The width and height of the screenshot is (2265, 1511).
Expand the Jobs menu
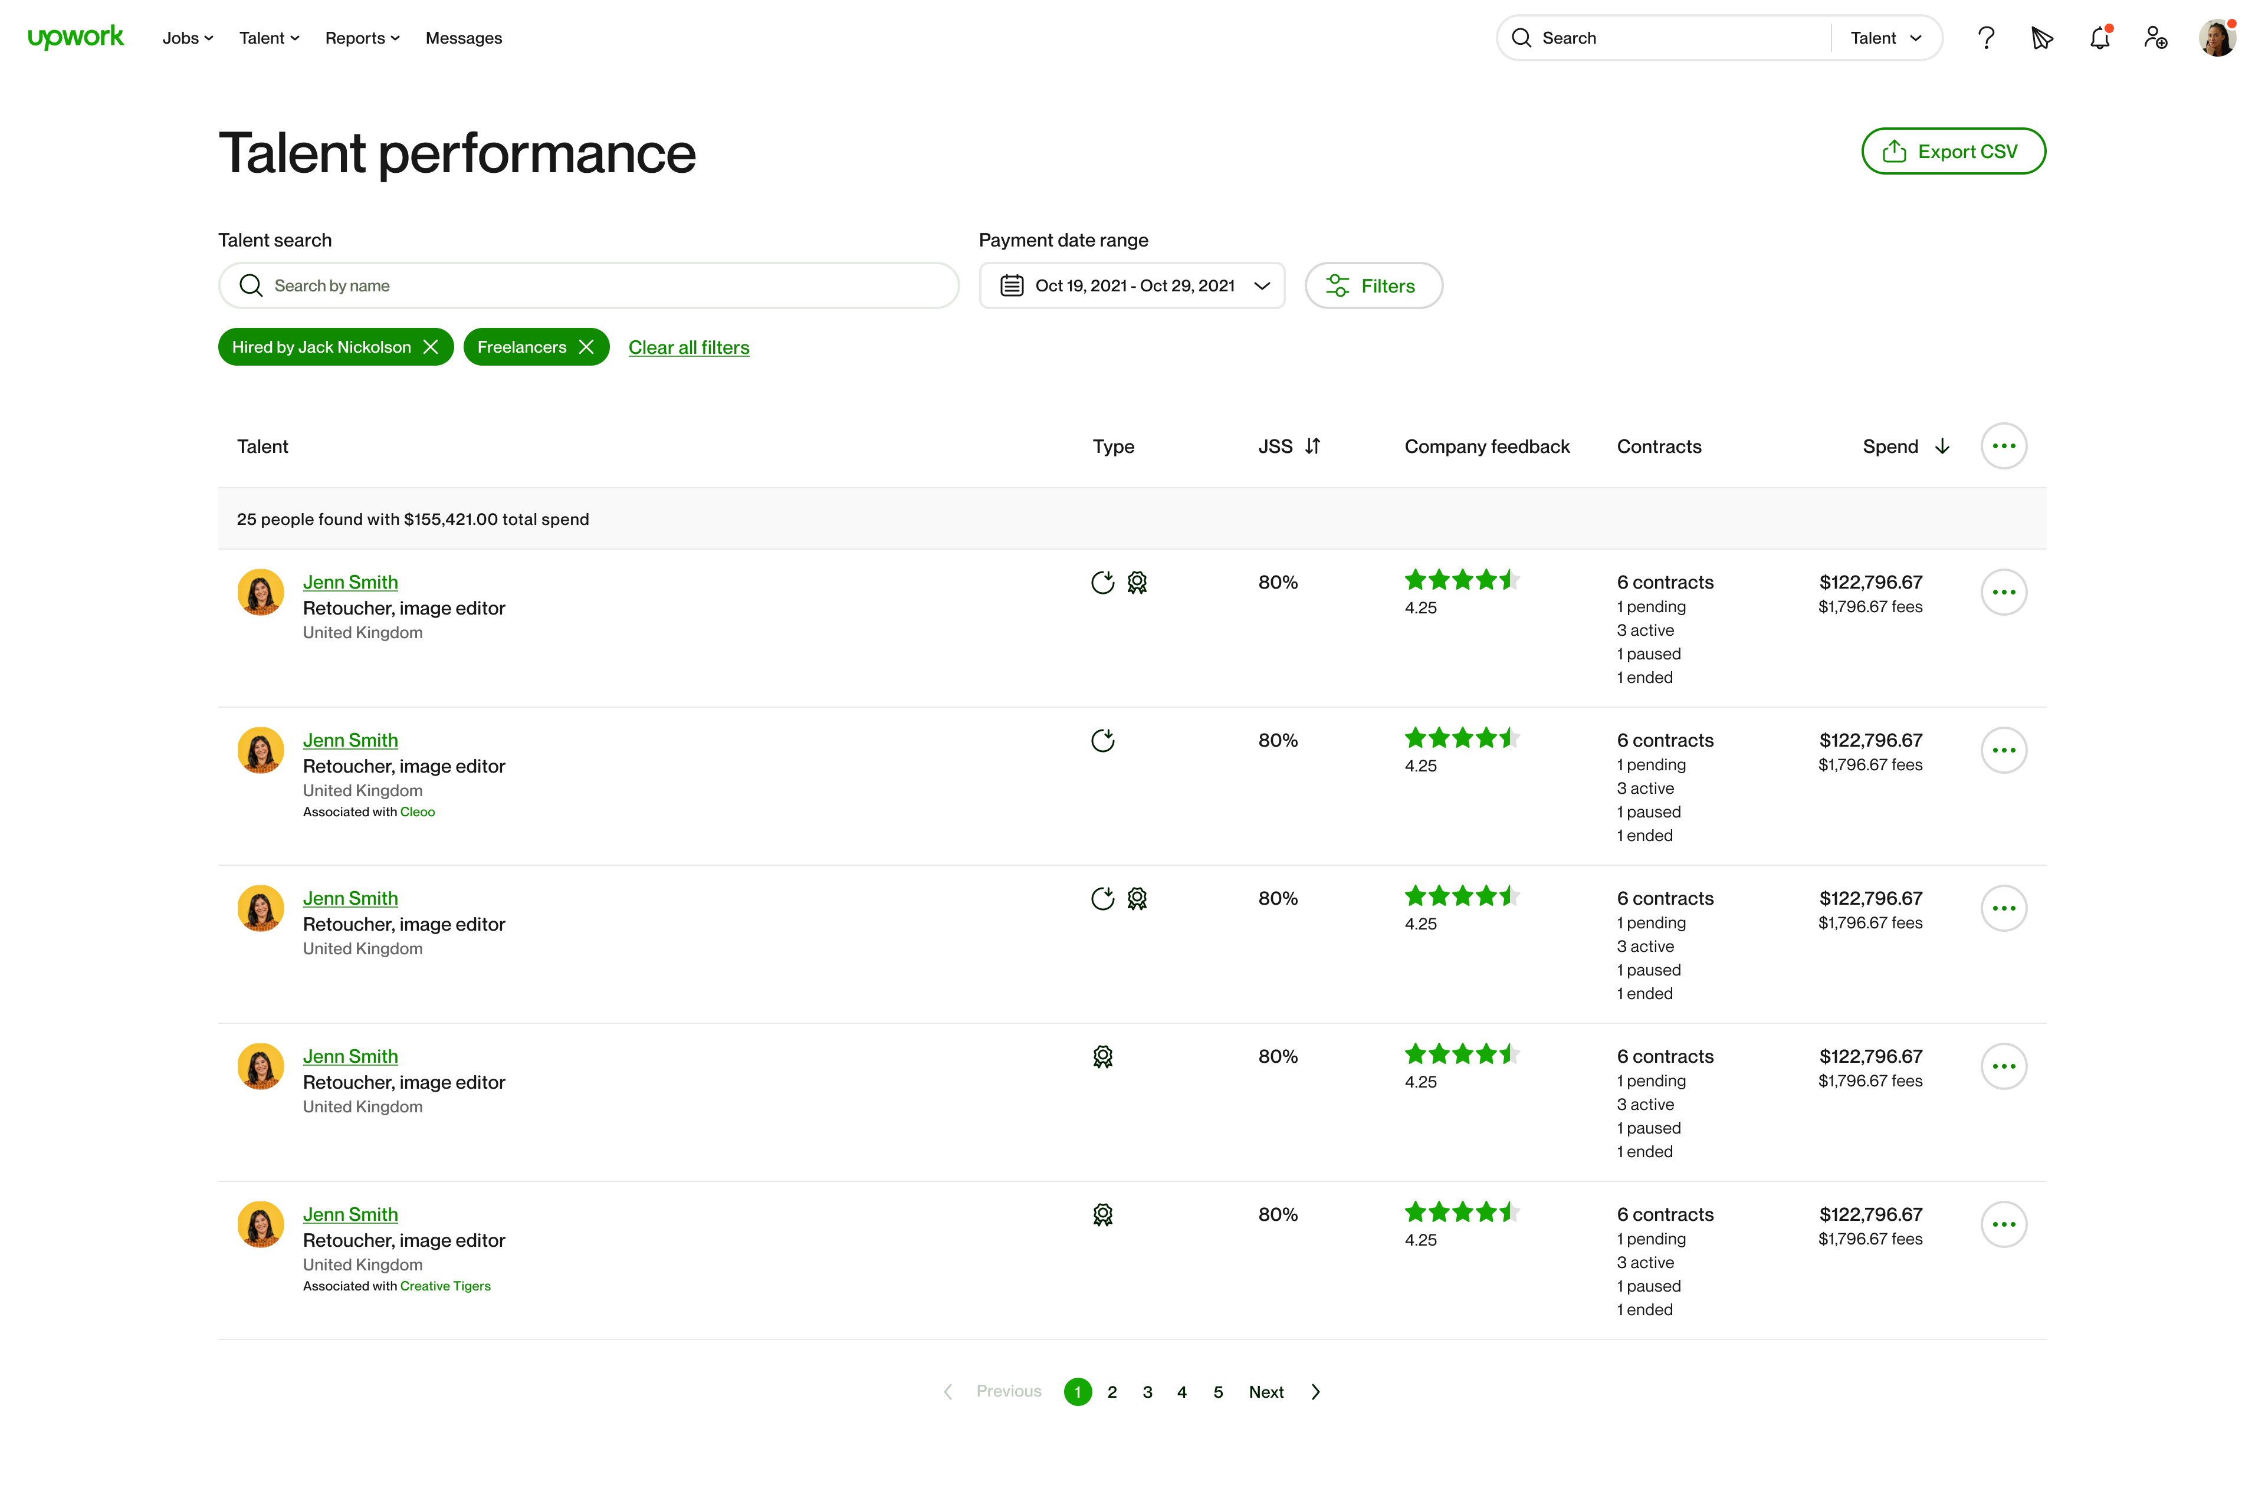[187, 38]
